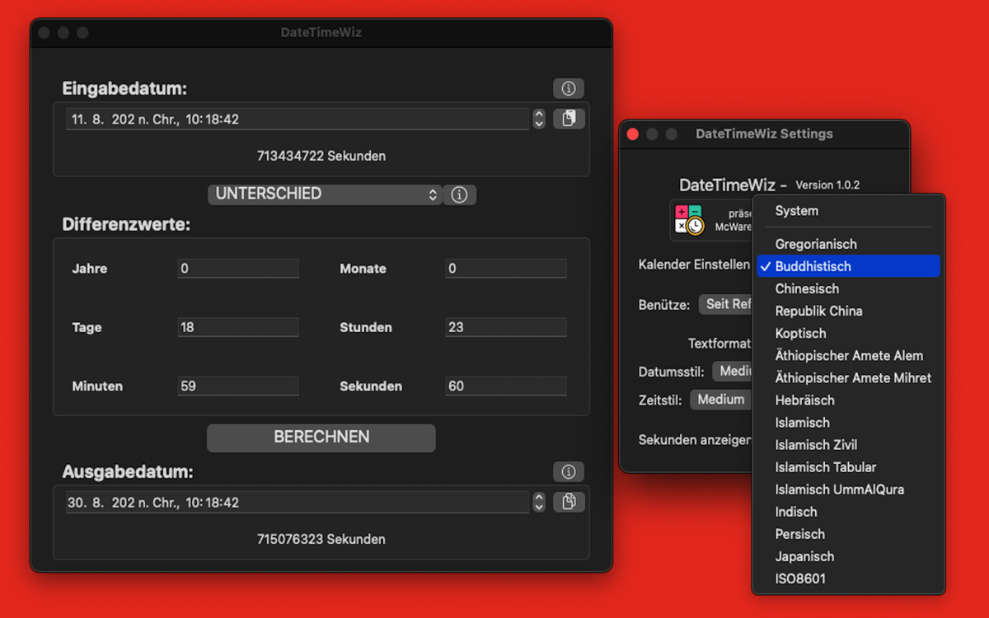This screenshot has width=989, height=618.
Task: Pick the plain Islamisch calendar entry
Action: (x=848, y=422)
